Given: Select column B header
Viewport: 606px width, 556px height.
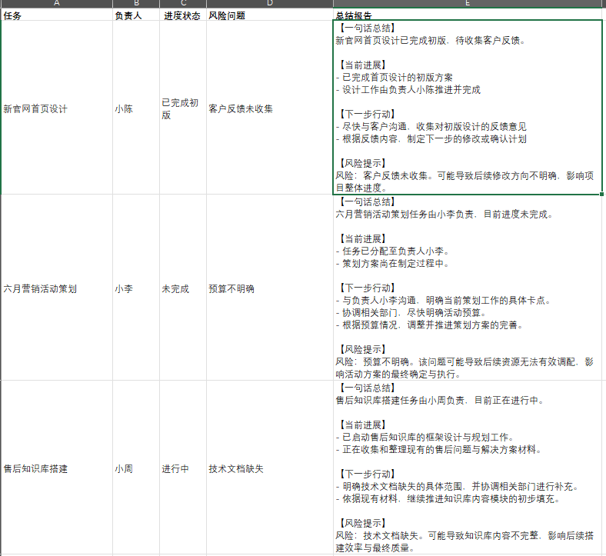Looking at the screenshot, I should tap(136, 4).
